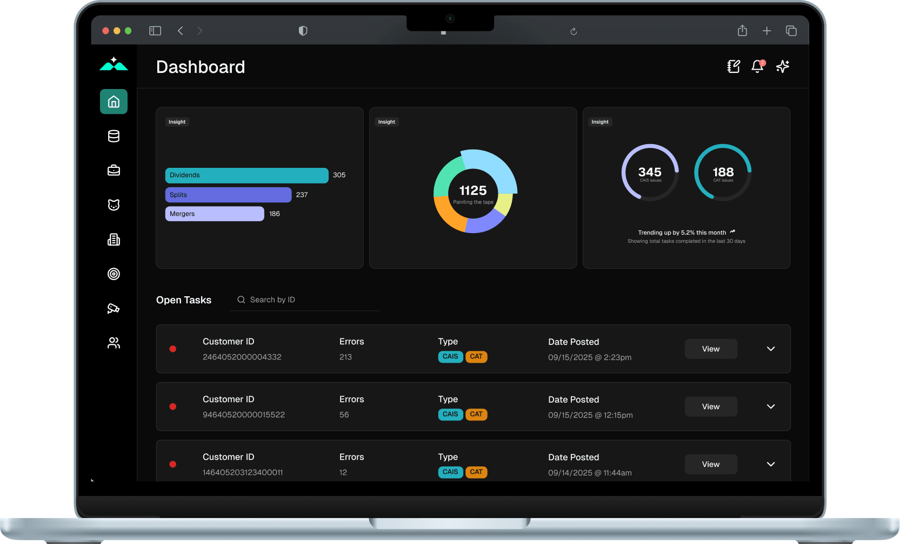Open the notifications bell with badge
Image resolution: width=900 pixels, height=544 pixels.
tap(757, 66)
